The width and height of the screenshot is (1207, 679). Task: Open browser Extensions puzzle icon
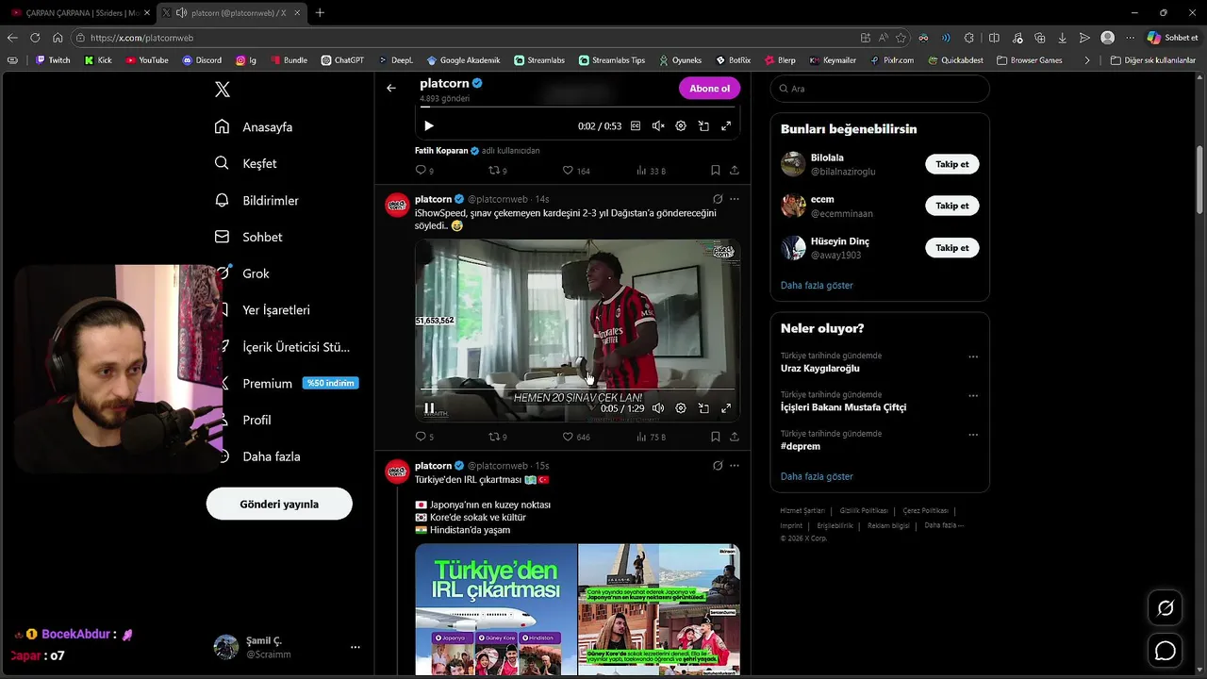pos(969,38)
